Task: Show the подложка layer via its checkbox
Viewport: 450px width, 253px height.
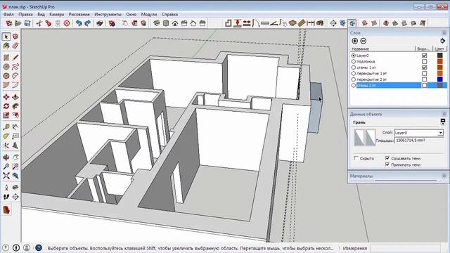Action: pyautogui.click(x=425, y=61)
